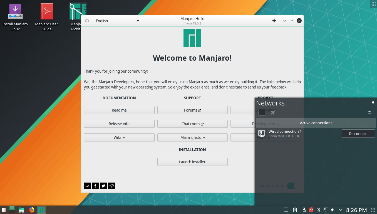The width and height of the screenshot is (377, 214).
Task: Click the red Pamac updates tray icon
Action: (x=311, y=210)
